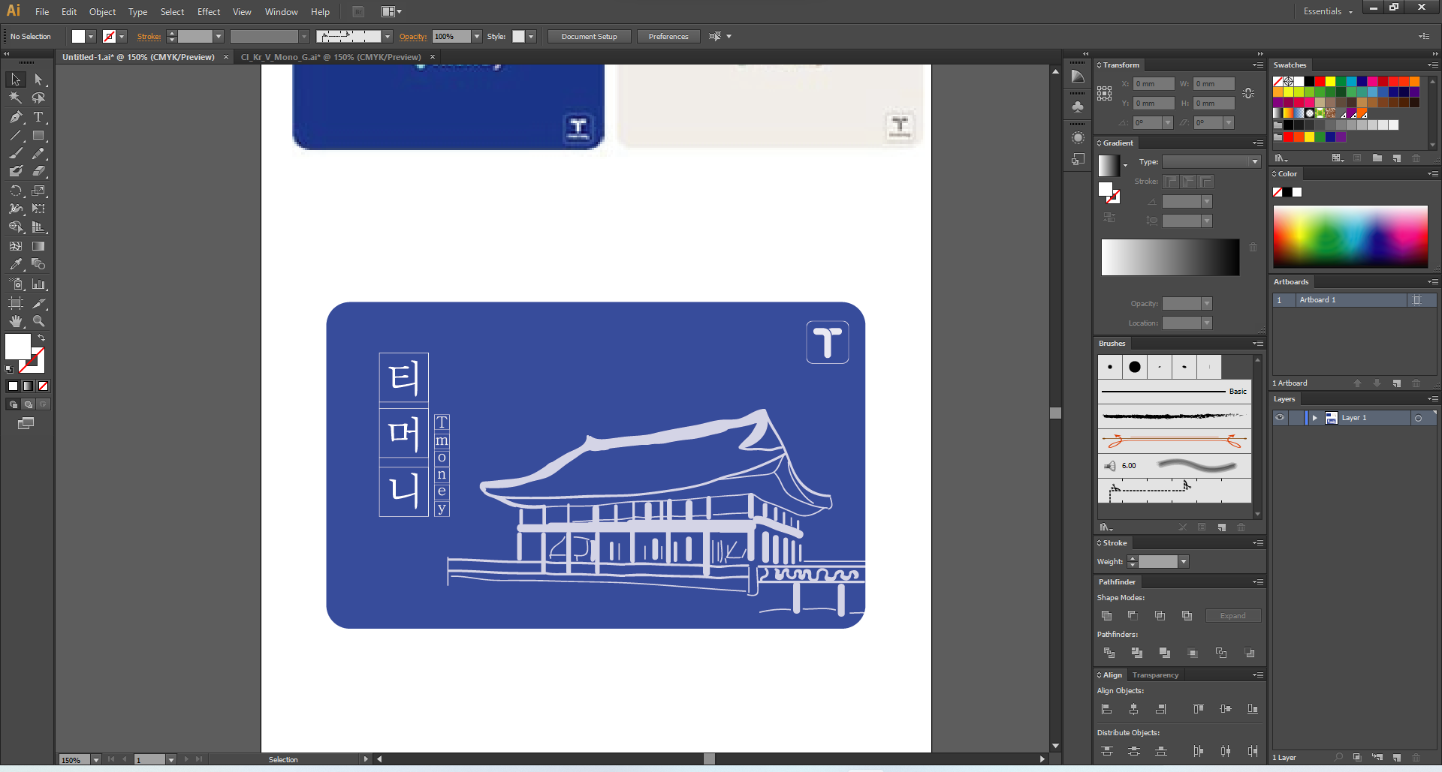Select the Zoom tool

38,321
